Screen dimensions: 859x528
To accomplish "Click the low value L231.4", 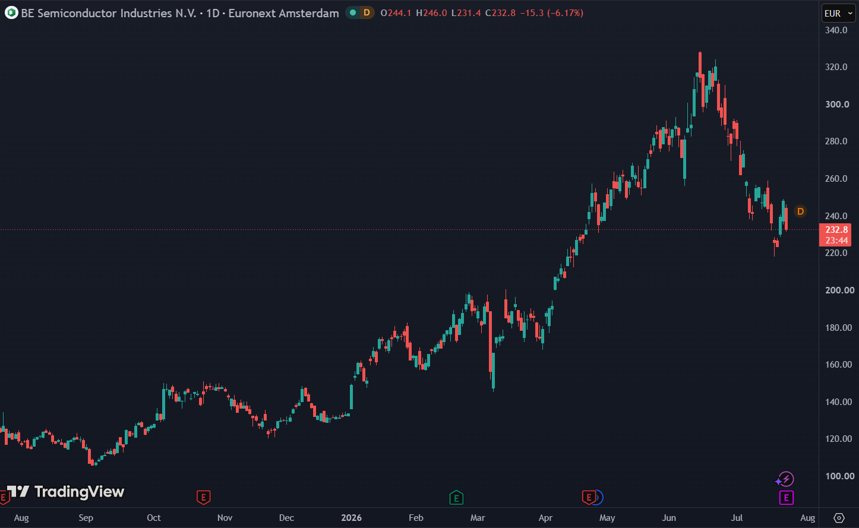I will tap(466, 13).
